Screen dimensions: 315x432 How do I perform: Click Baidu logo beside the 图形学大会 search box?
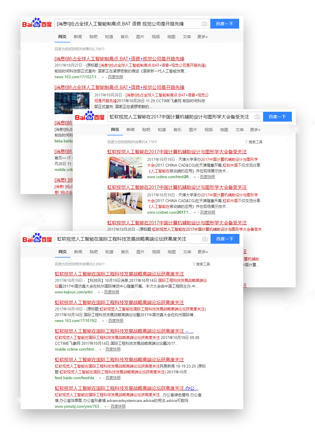(x=90, y=116)
